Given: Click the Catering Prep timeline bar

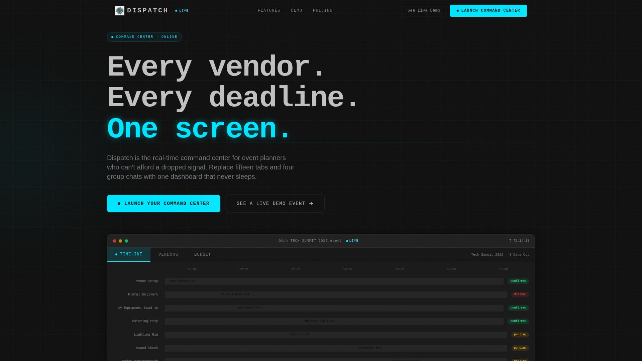Looking at the screenshot, I should [x=334, y=322].
